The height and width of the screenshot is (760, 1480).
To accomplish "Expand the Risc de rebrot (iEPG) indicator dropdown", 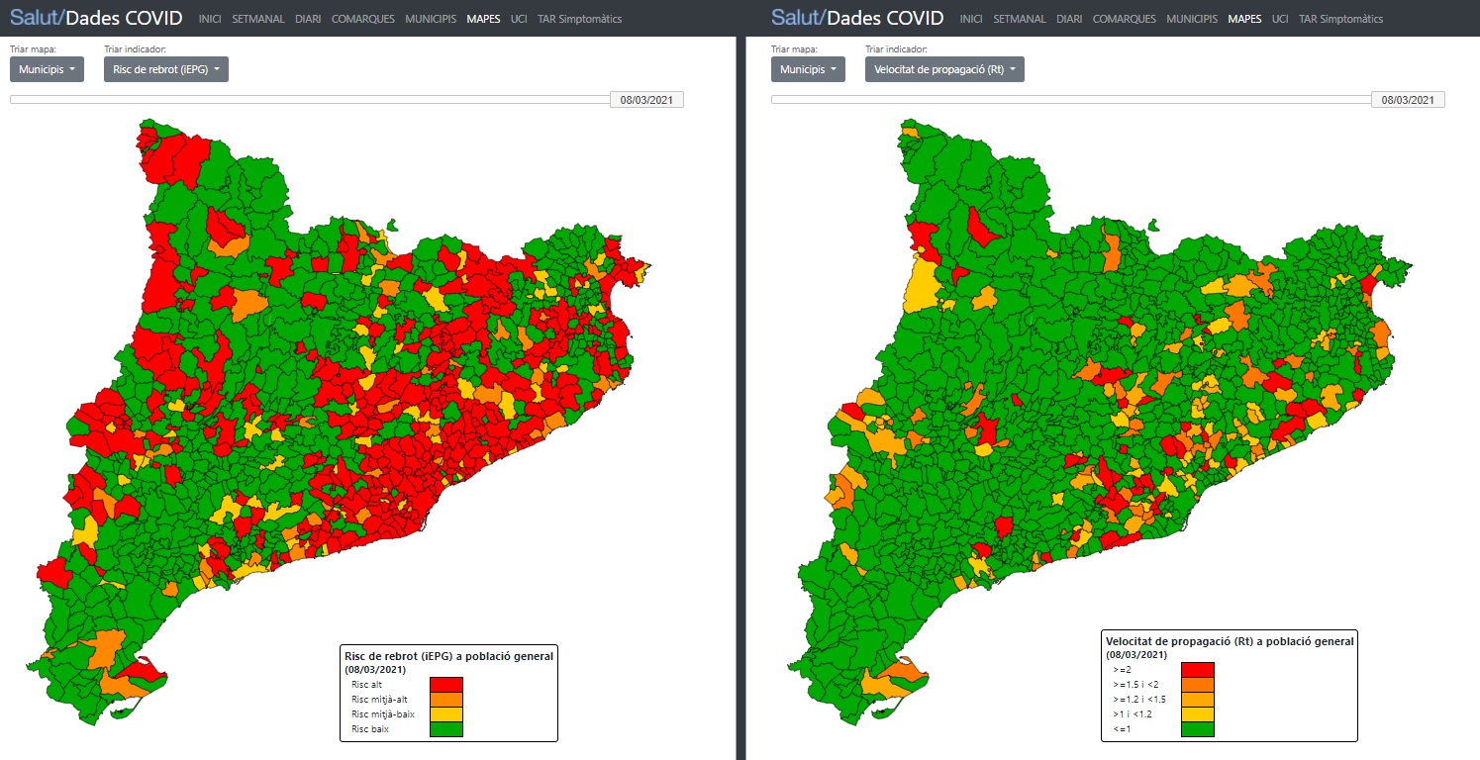I will [165, 69].
